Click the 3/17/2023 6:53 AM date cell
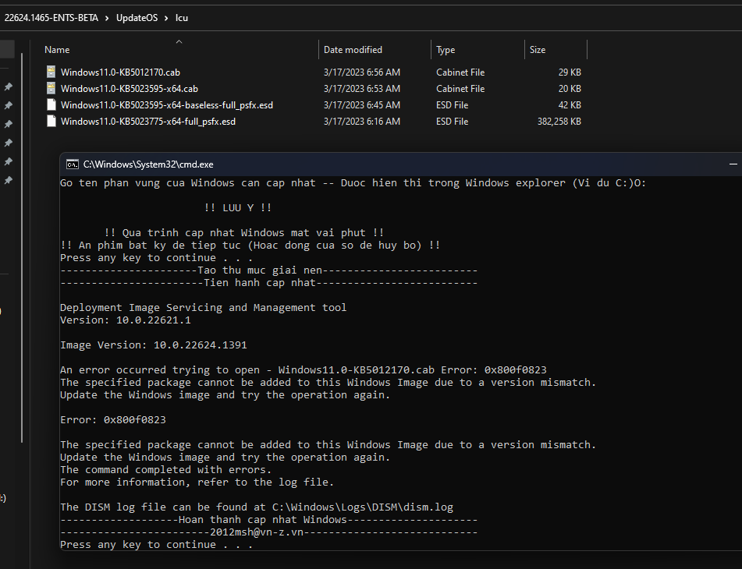742x569 pixels. click(361, 89)
